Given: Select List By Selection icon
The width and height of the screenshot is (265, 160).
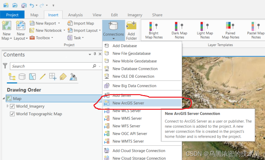Looking at the screenshot, I should (x=32, y=77).
